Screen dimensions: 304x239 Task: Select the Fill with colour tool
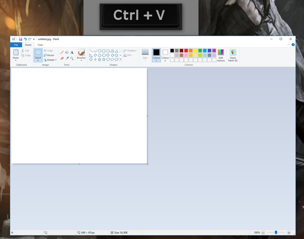point(67,52)
